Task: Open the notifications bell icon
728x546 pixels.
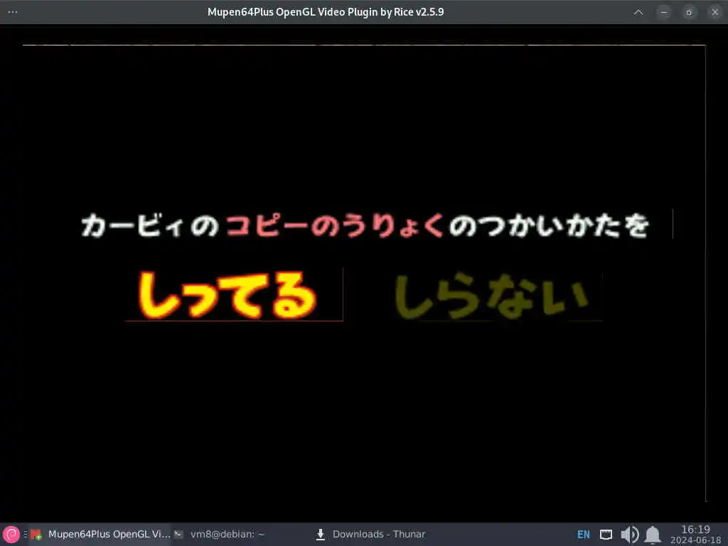Action: click(x=653, y=535)
